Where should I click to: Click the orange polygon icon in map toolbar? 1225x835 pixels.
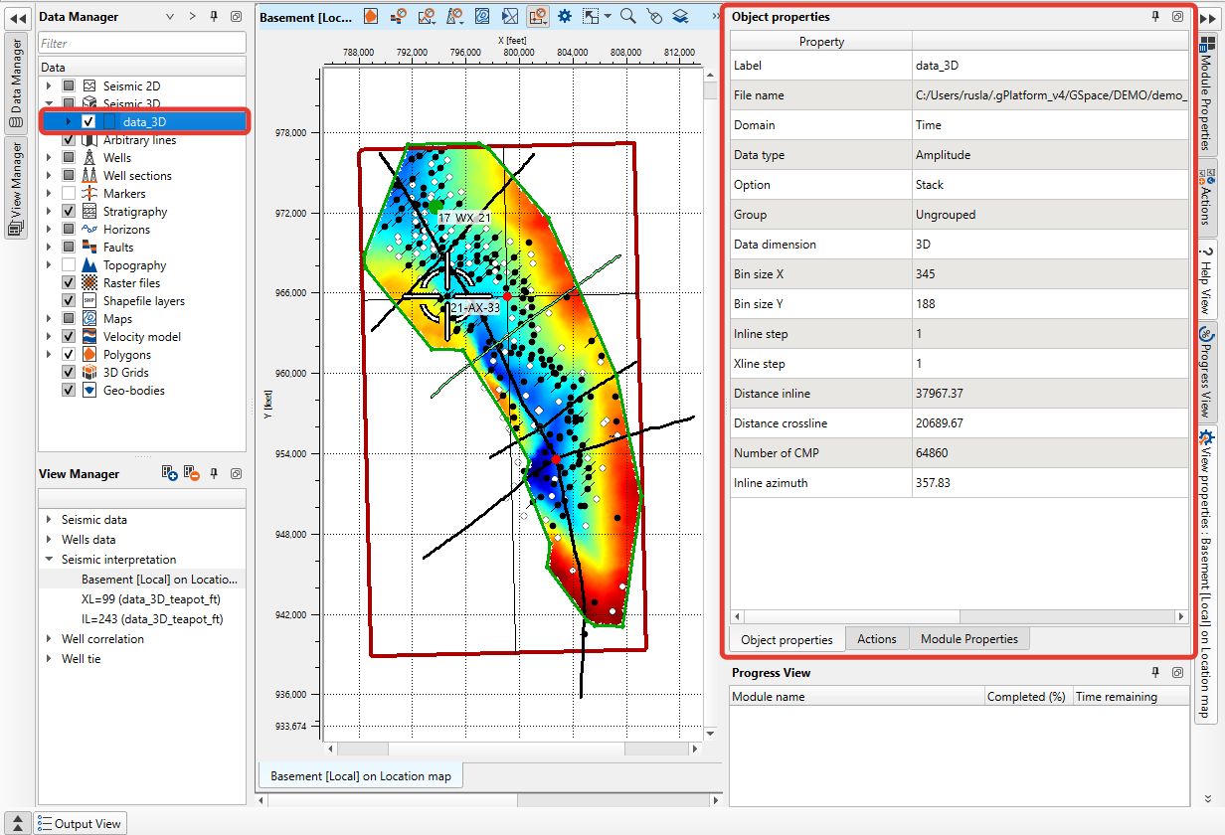click(370, 16)
